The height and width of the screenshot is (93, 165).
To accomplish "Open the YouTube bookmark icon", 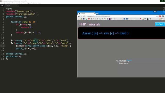I will (89, 19).
